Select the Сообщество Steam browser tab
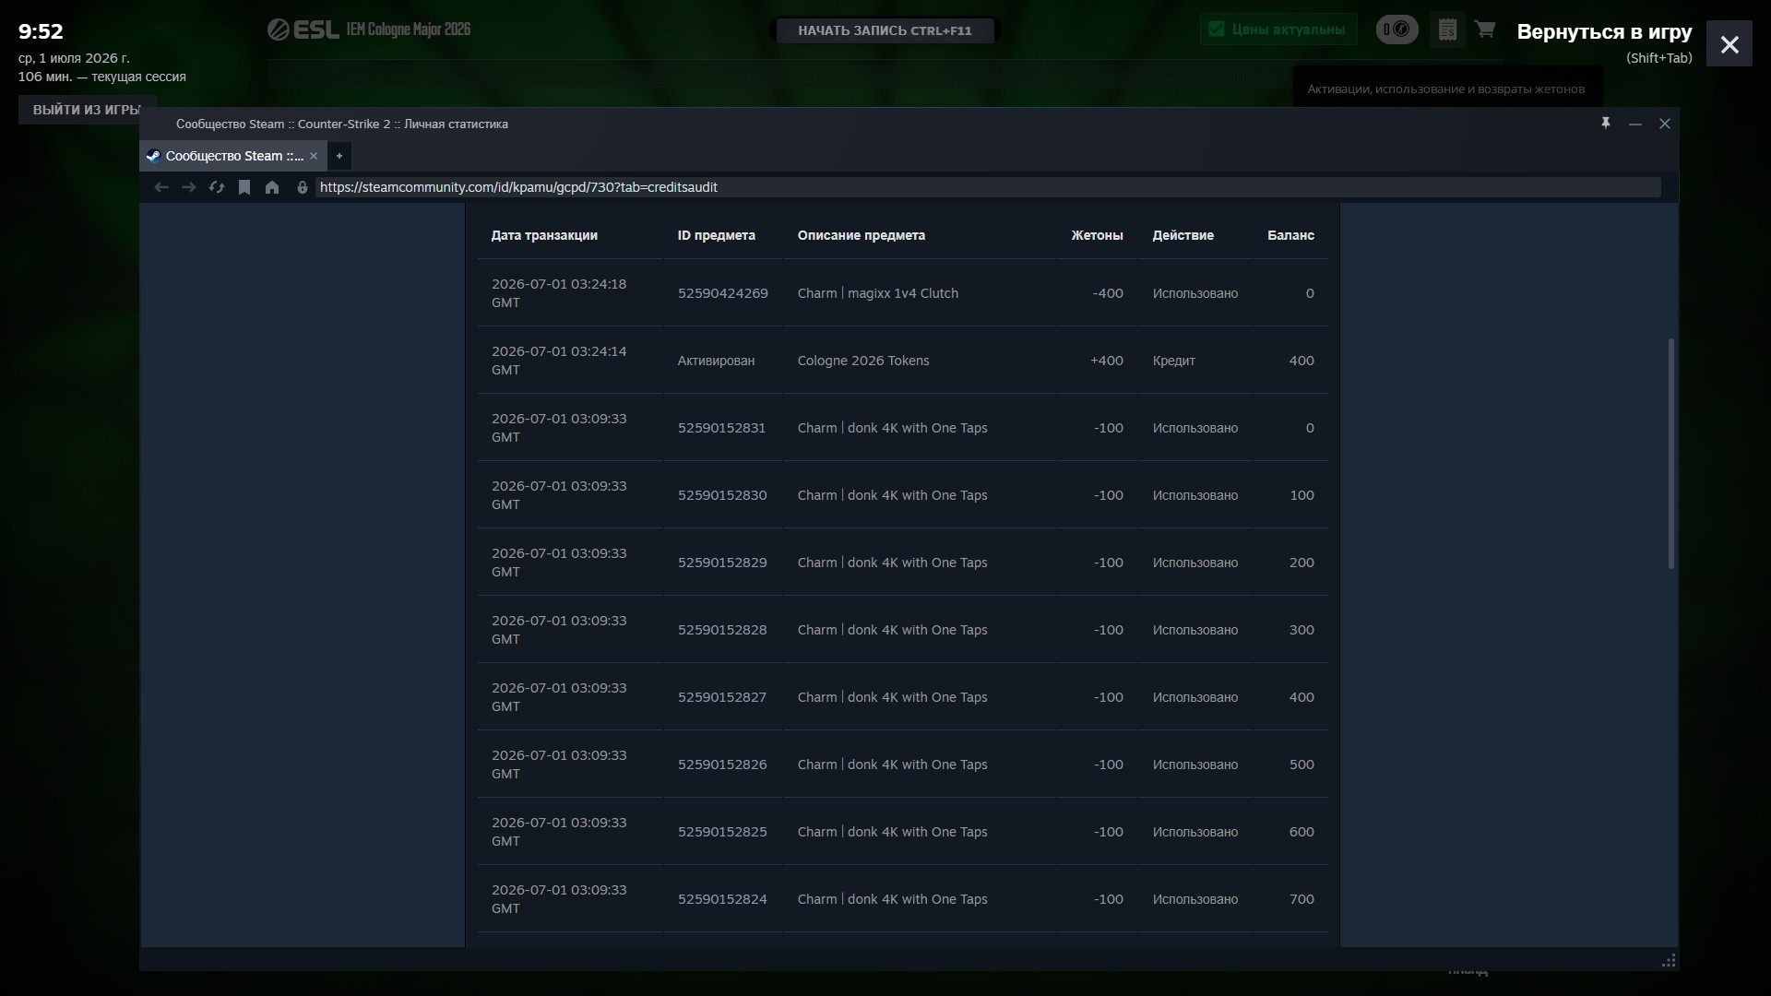1771x996 pixels. [233, 156]
